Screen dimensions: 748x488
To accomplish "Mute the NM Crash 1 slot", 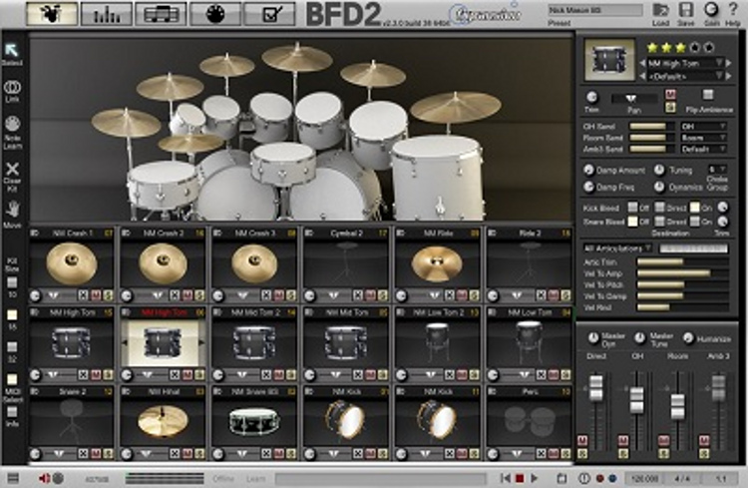I will pos(96,295).
